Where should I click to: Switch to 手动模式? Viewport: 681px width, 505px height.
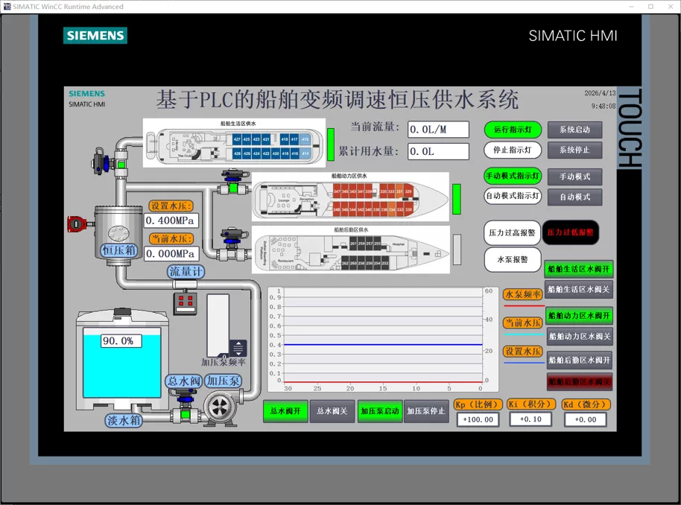click(574, 177)
